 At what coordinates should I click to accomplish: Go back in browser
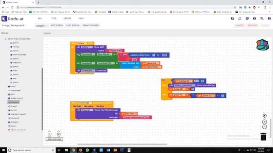(x=3, y=8)
